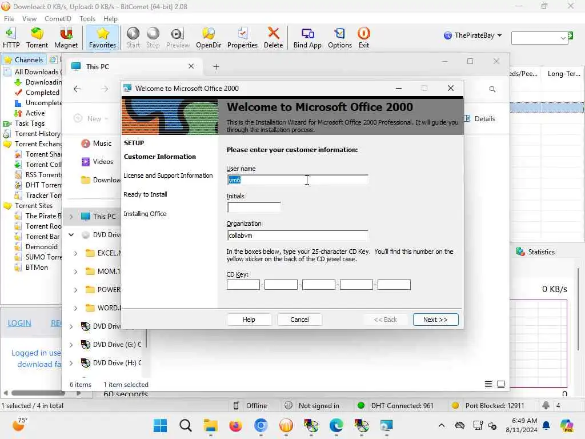The image size is (585, 439).
Task: Open the View menu
Action: pyautogui.click(x=29, y=19)
